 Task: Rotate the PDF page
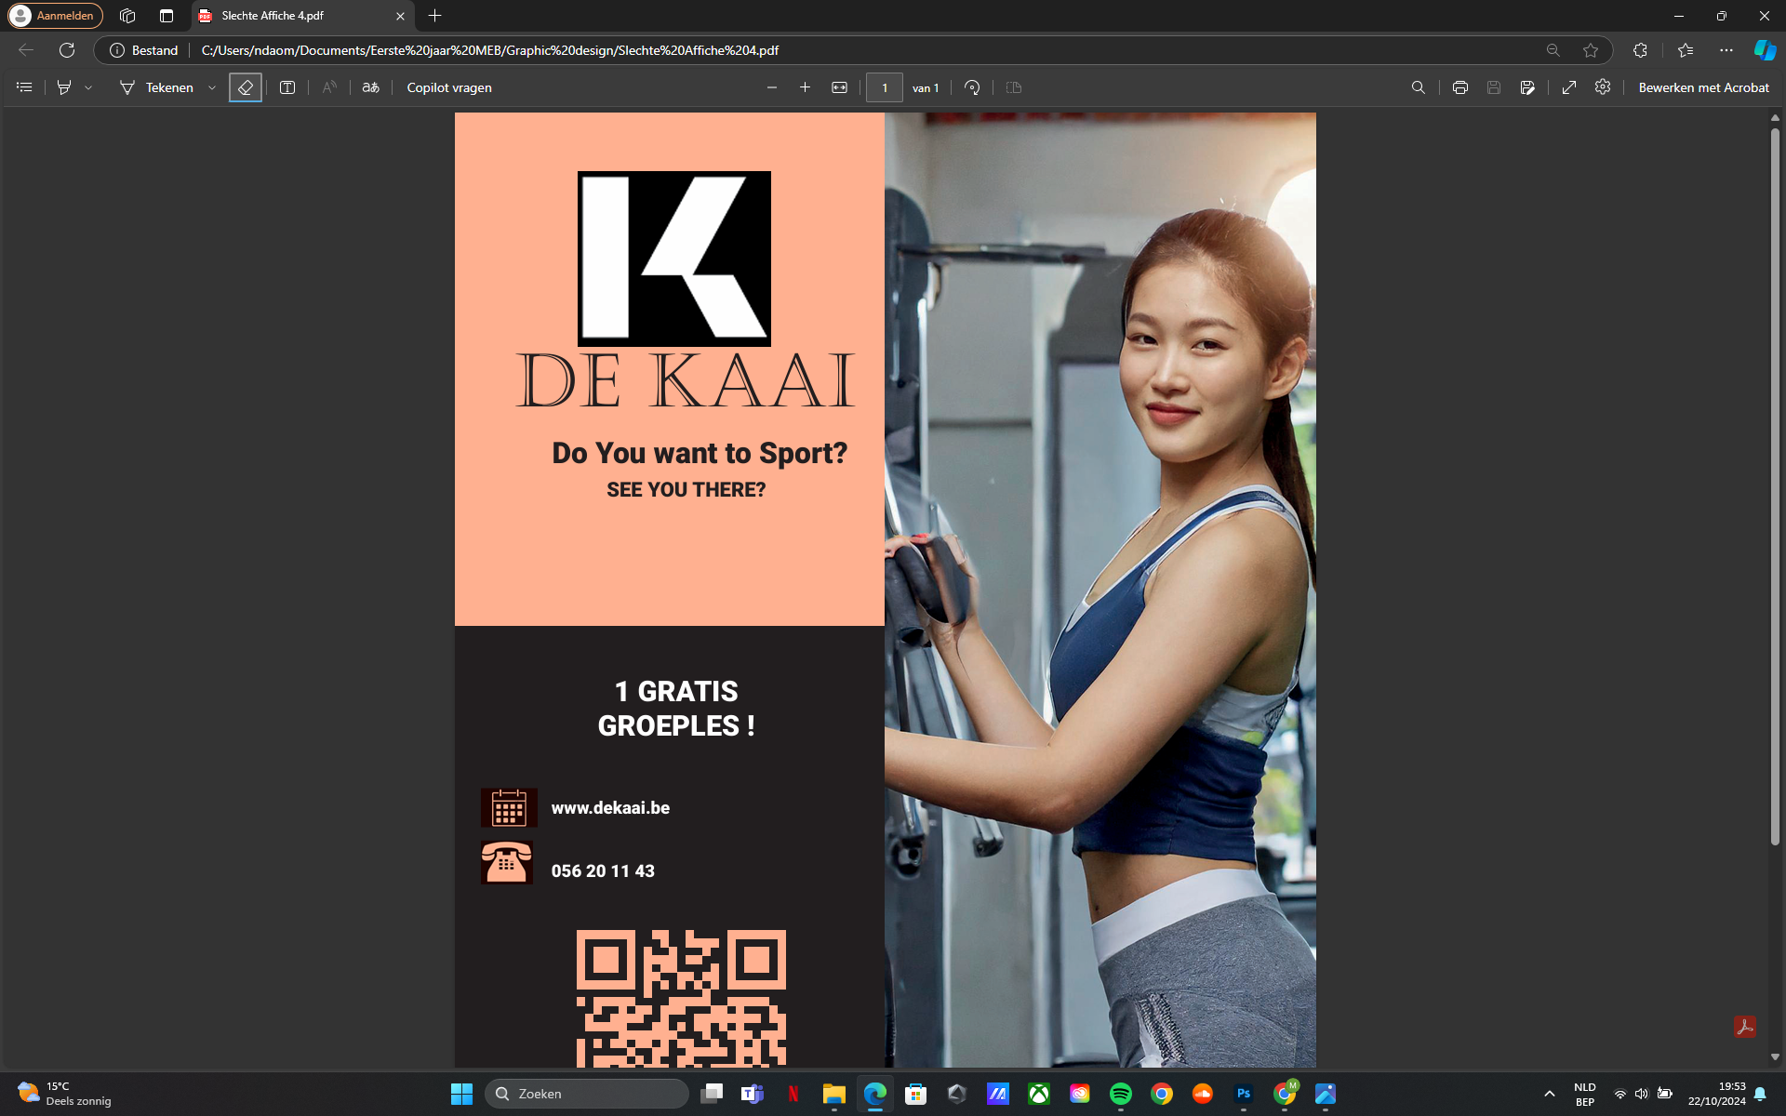971,86
